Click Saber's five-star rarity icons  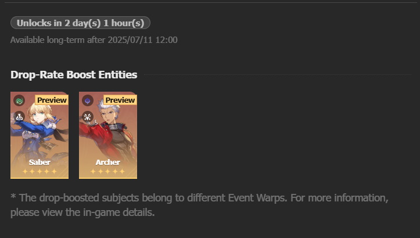click(40, 171)
